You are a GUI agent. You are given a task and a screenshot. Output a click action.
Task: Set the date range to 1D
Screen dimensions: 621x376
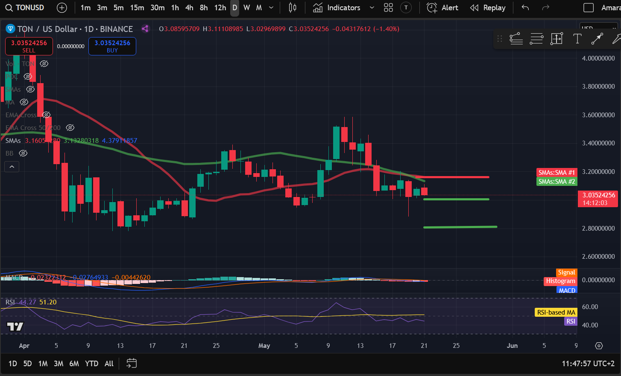point(13,364)
